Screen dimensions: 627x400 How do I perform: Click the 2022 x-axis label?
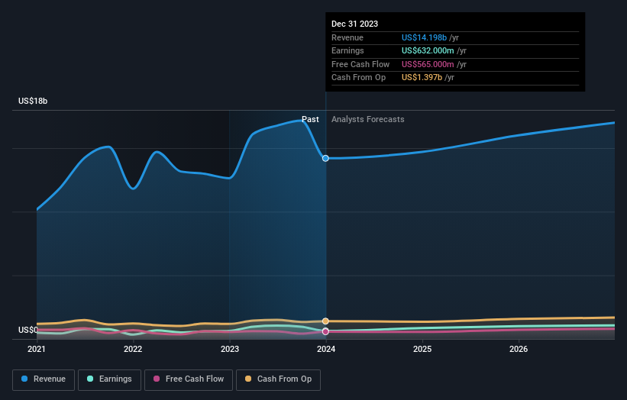click(x=133, y=349)
